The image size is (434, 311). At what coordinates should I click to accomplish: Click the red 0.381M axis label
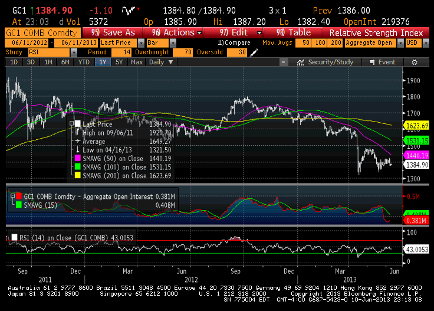tap(416, 221)
